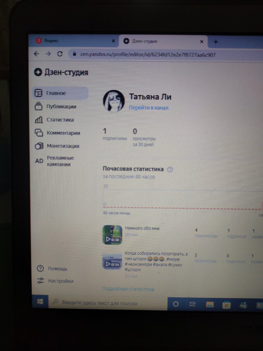Follow the Перейти в канал link
The height and width of the screenshot is (351, 263).
tap(149, 108)
